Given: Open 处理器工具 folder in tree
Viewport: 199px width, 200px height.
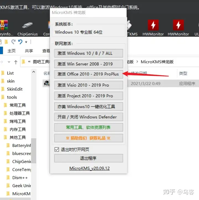Looking at the screenshot, I should [20, 113].
